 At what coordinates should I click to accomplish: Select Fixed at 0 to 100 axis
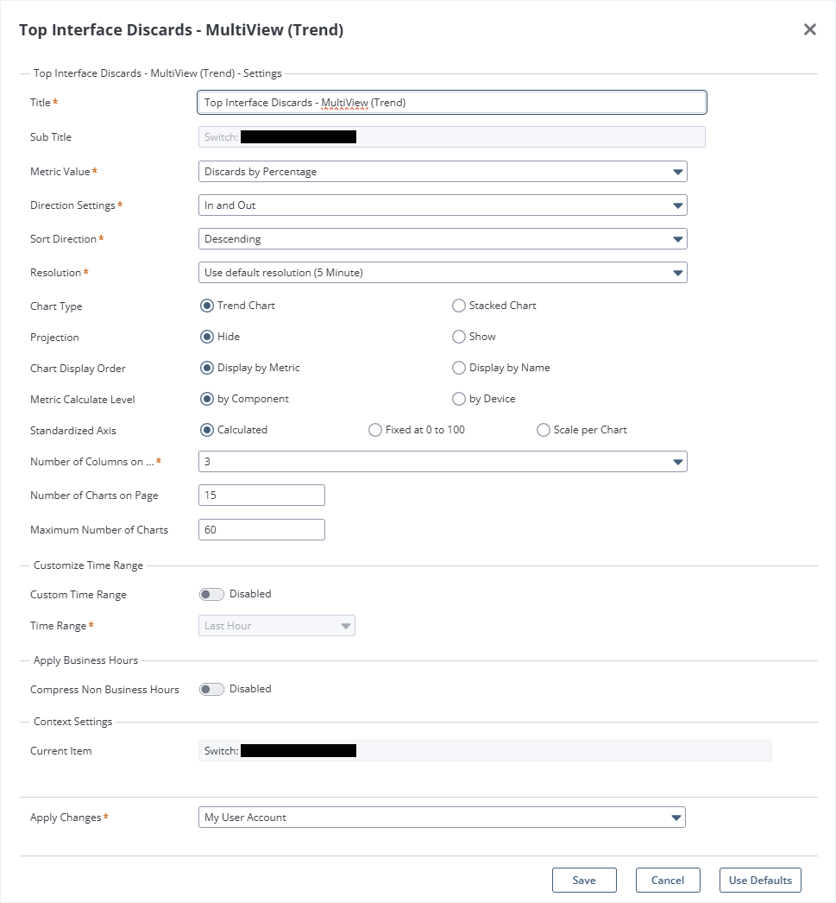375,430
